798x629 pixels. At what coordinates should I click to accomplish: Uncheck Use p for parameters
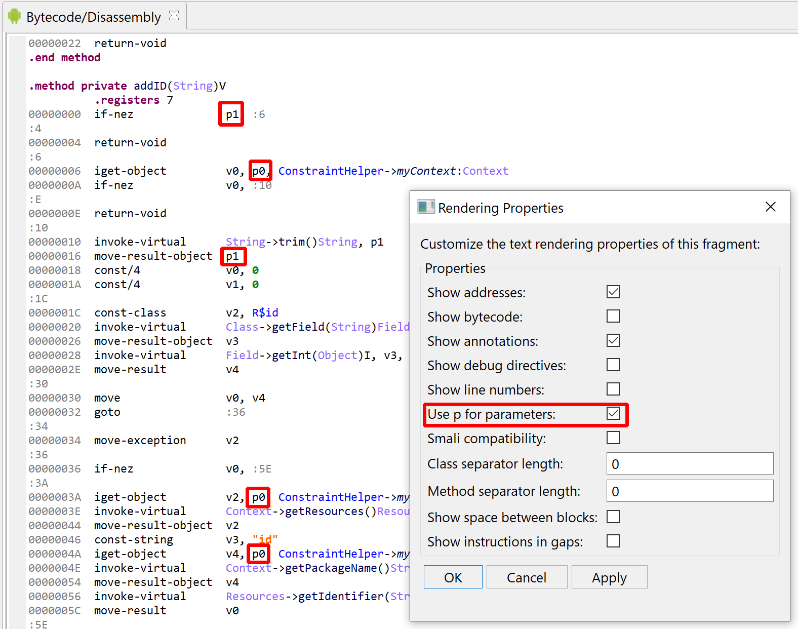tap(613, 413)
